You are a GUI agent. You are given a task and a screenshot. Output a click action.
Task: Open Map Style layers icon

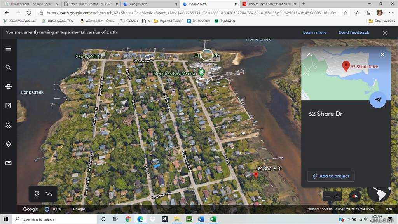click(8, 144)
